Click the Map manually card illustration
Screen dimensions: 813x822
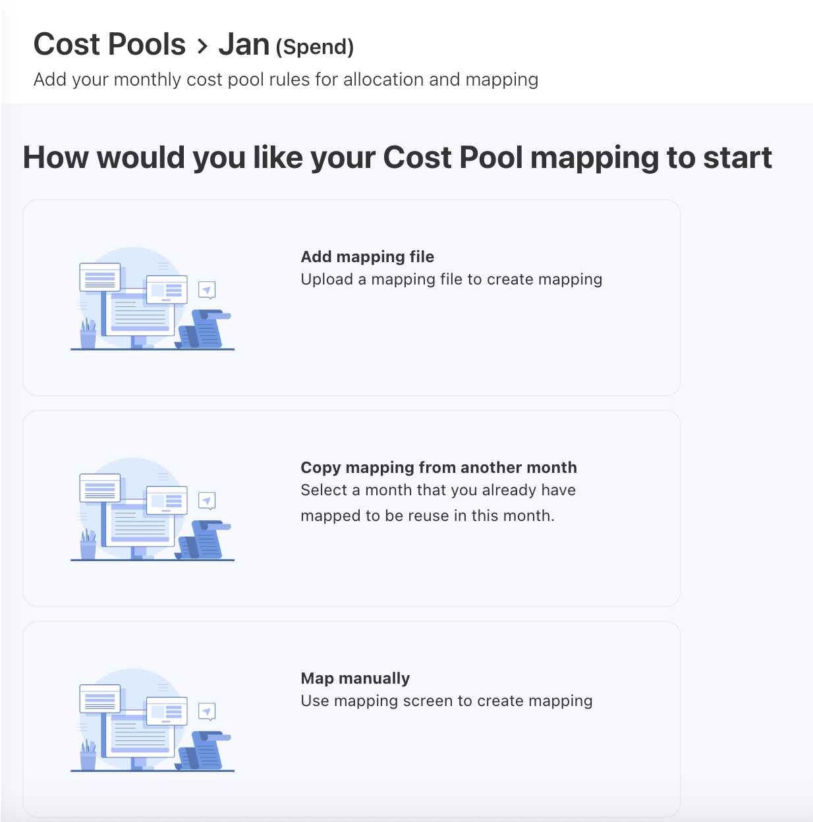(x=152, y=721)
